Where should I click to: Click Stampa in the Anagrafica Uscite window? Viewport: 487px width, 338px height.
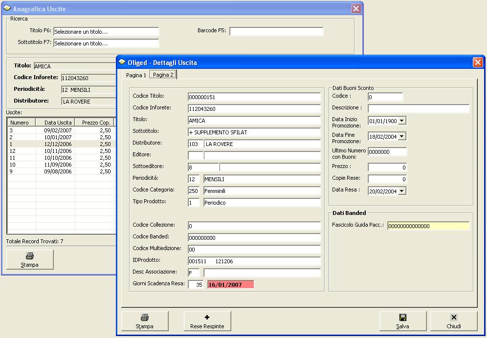pyautogui.click(x=30, y=259)
